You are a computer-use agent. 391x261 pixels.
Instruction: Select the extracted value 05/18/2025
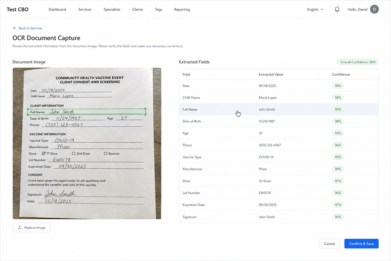(x=267, y=86)
